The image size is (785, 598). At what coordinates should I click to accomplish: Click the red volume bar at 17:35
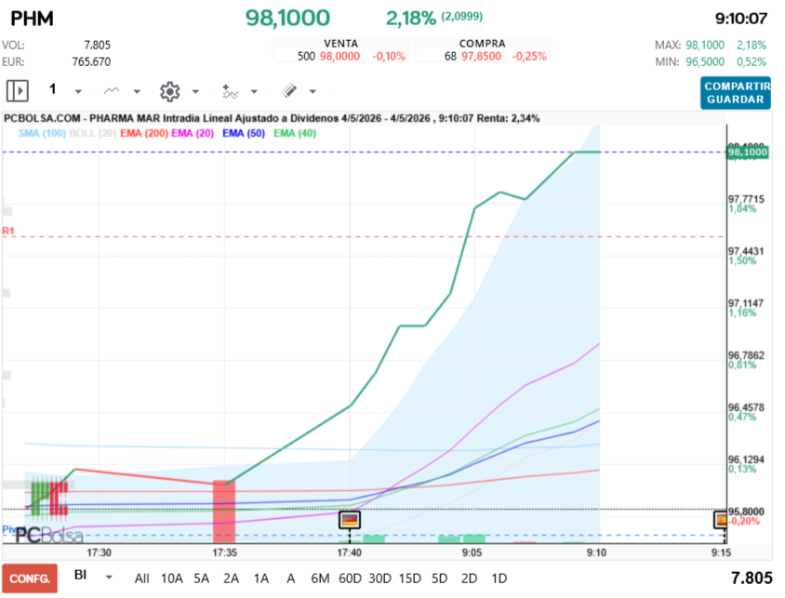coord(224,512)
